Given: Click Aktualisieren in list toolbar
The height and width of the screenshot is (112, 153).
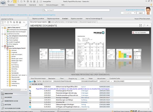Looking at the screenshot, I should pos(102,79).
